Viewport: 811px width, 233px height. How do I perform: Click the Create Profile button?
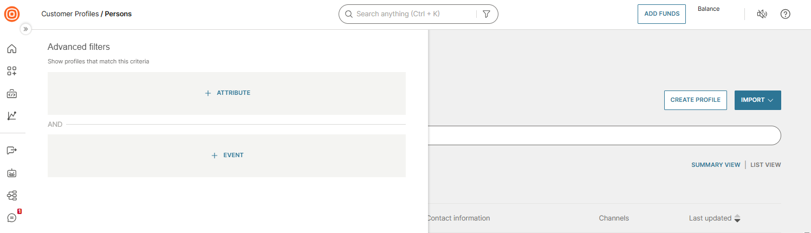[695, 100]
